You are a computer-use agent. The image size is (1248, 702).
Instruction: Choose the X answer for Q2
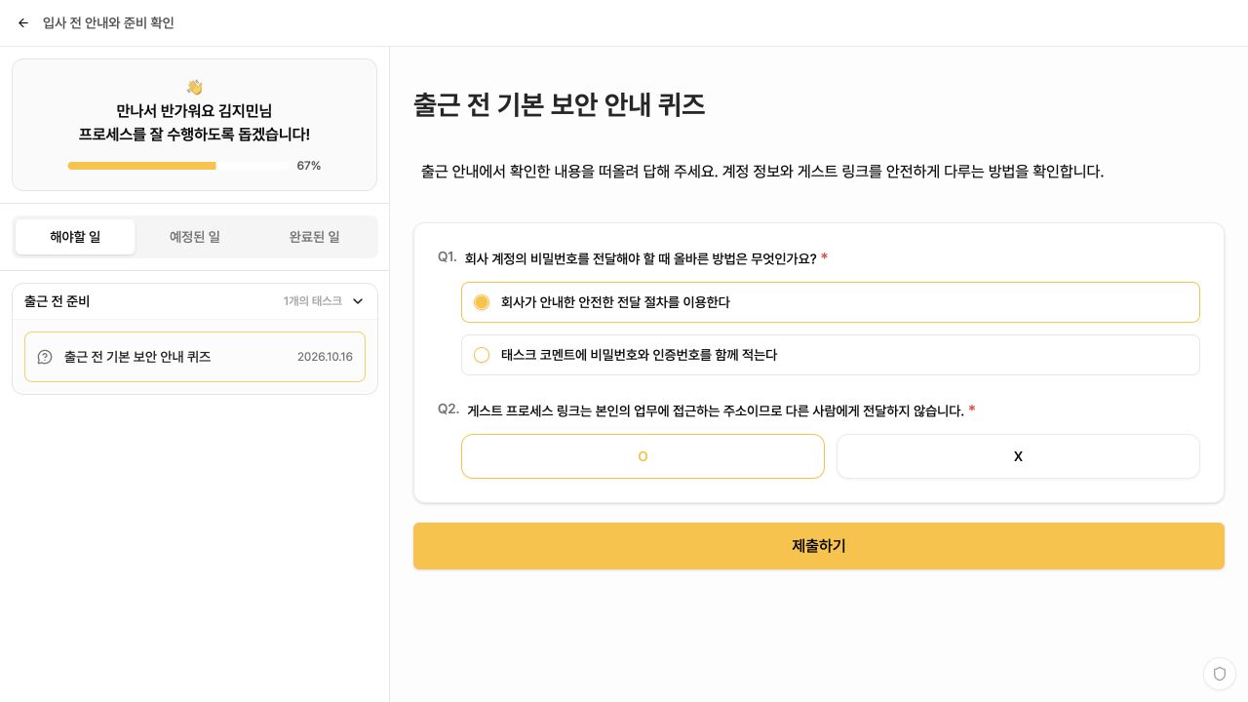pyautogui.click(x=1018, y=456)
